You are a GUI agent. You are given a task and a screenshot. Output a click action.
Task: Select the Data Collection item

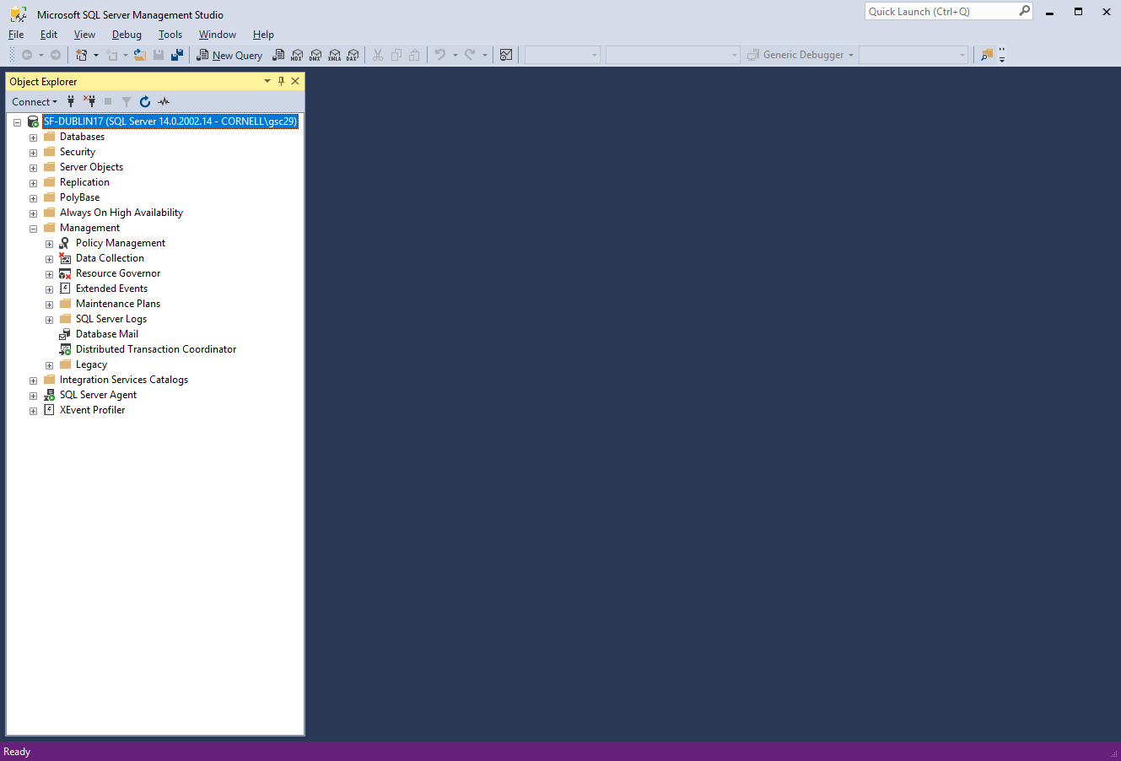click(x=110, y=258)
